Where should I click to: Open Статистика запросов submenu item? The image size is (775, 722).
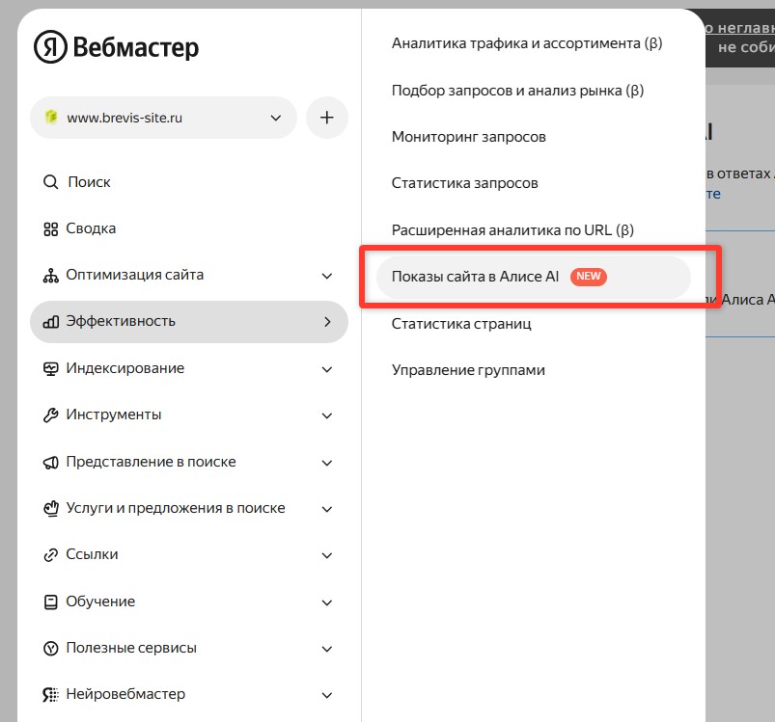pos(464,183)
